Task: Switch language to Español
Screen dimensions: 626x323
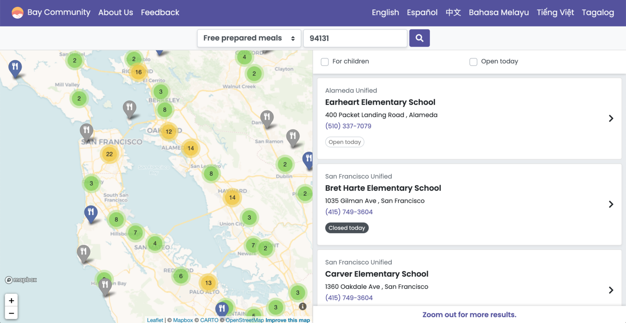Action: coord(422,13)
